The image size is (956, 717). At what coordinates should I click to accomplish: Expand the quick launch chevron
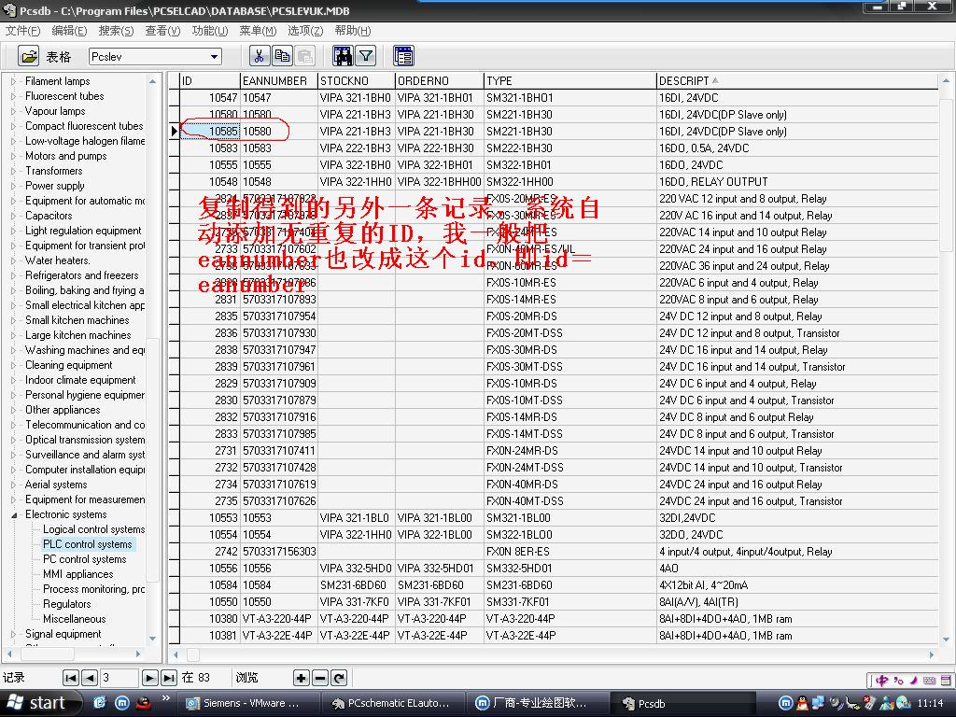click(x=166, y=698)
